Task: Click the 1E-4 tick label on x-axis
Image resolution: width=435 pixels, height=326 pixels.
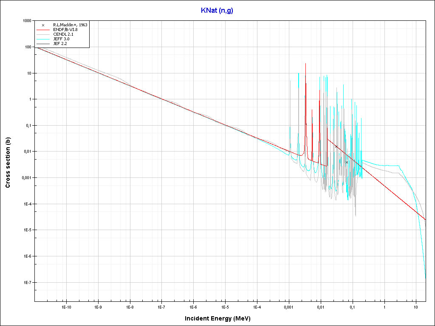Action: [x=257, y=307]
